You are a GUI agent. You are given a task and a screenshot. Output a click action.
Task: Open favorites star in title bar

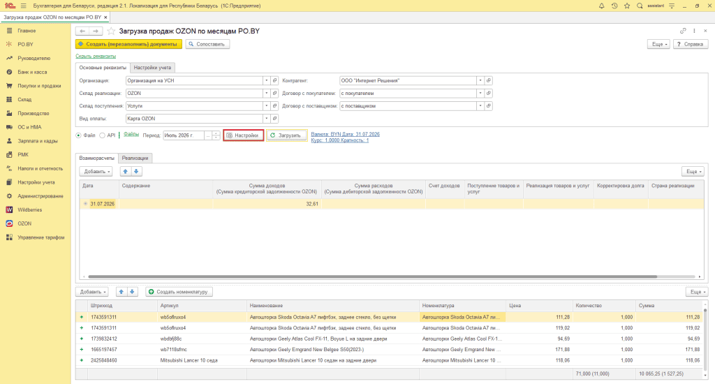point(627,6)
